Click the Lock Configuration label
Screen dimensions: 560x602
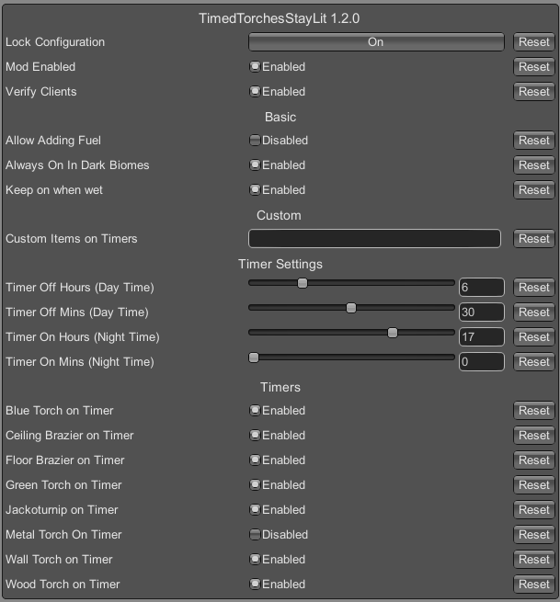(x=55, y=42)
